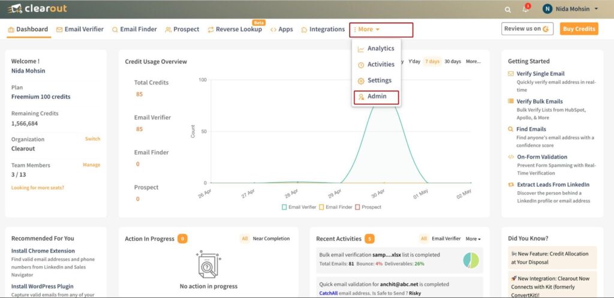Select the 7 days range filter
Image resolution: width=614 pixels, height=298 pixels.
coord(432,62)
